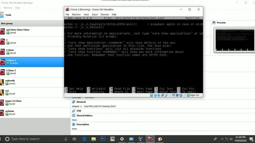Open File Explorer from the taskbar
This screenshot has height=143, width=255.
(x=94, y=139)
